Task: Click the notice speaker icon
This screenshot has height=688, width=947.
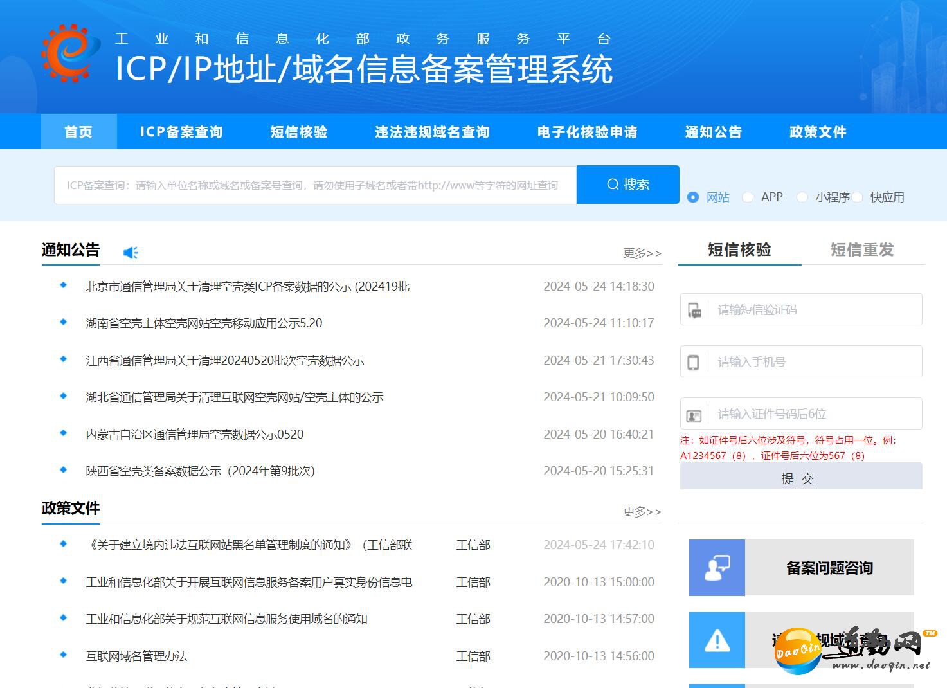Action: coord(131,253)
